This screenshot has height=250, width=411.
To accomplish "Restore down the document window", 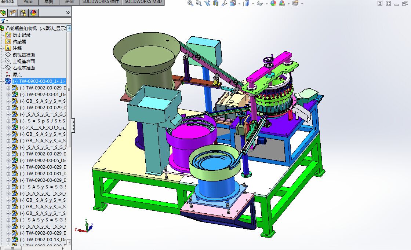I will (405, 3).
